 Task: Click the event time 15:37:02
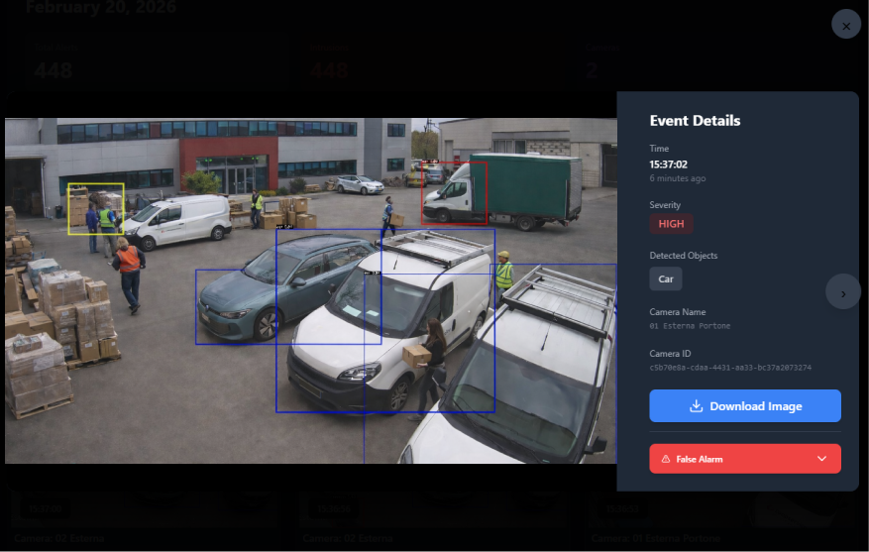tap(668, 165)
